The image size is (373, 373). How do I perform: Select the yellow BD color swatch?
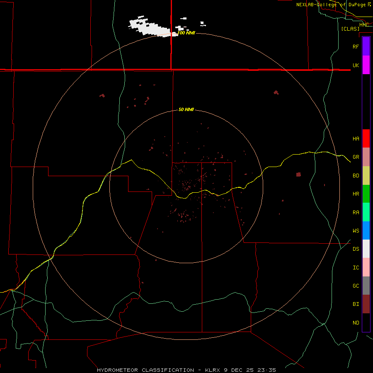click(366, 176)
